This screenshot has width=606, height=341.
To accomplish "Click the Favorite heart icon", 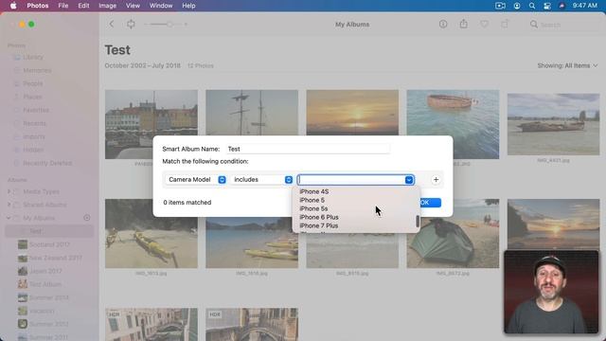I will tap(484, 24).
